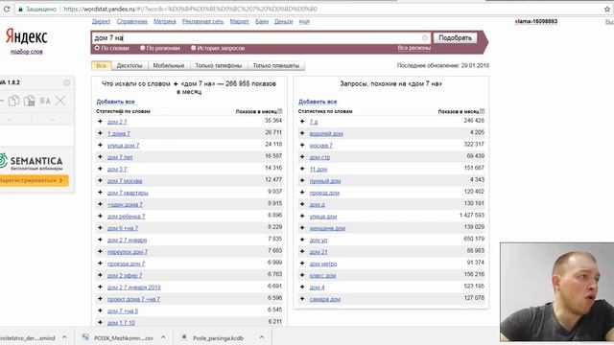The width and height of the screenshot is (614, 345).
Task: Add «дом метро» using plus icon
Action: coord(302,264)
